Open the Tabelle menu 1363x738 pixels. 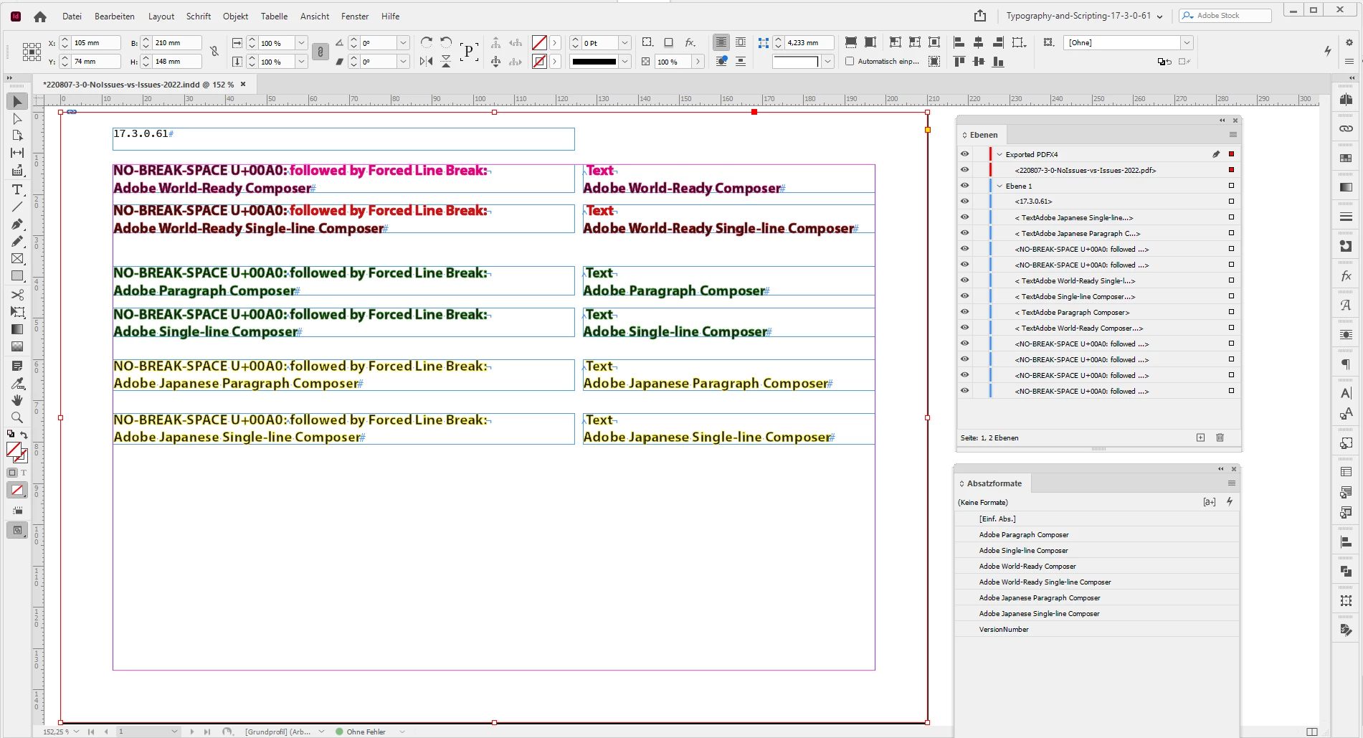pyautogui.click(x=274, y=16)
